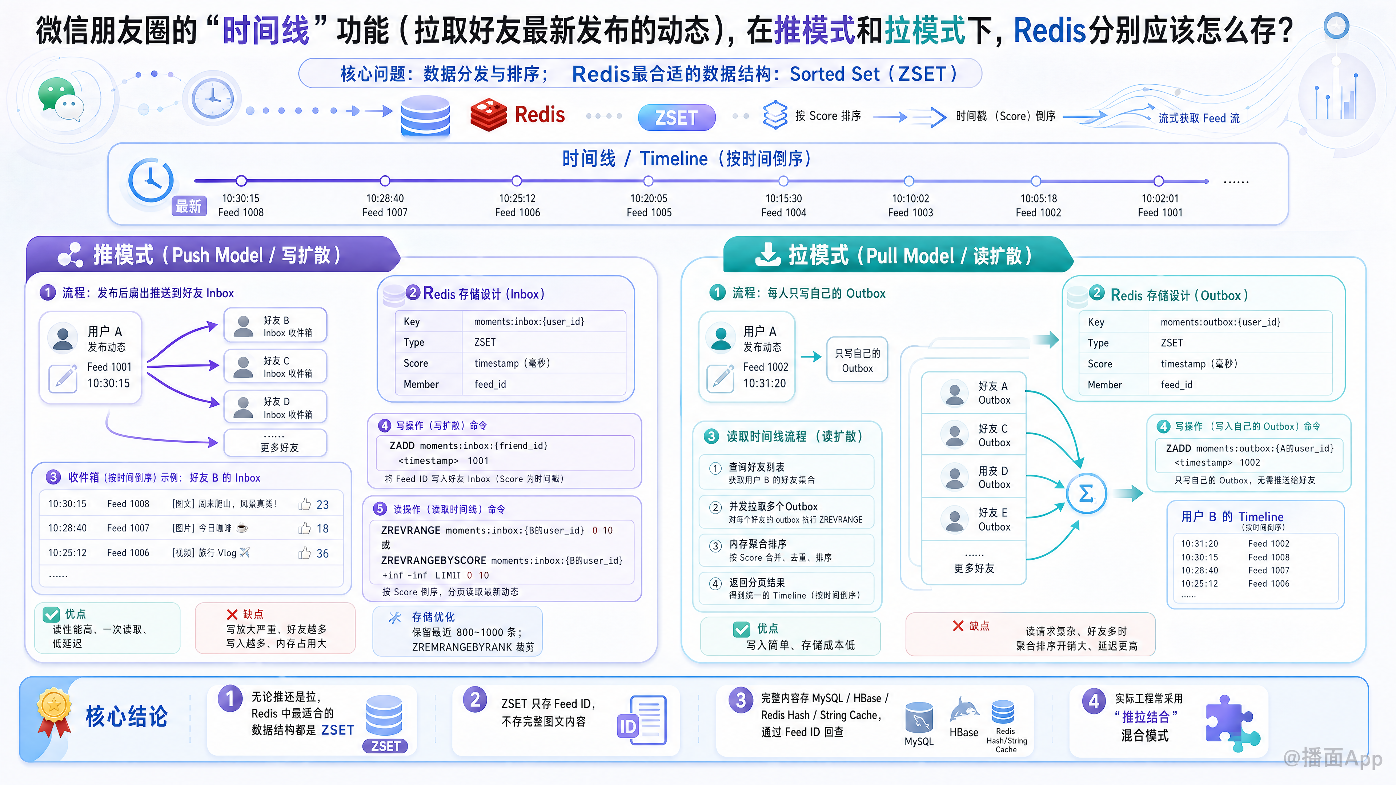This screenshot has width=1396, height=785.
Task: Click the small clock icon beside WeChat
Action: pos(212,98)
